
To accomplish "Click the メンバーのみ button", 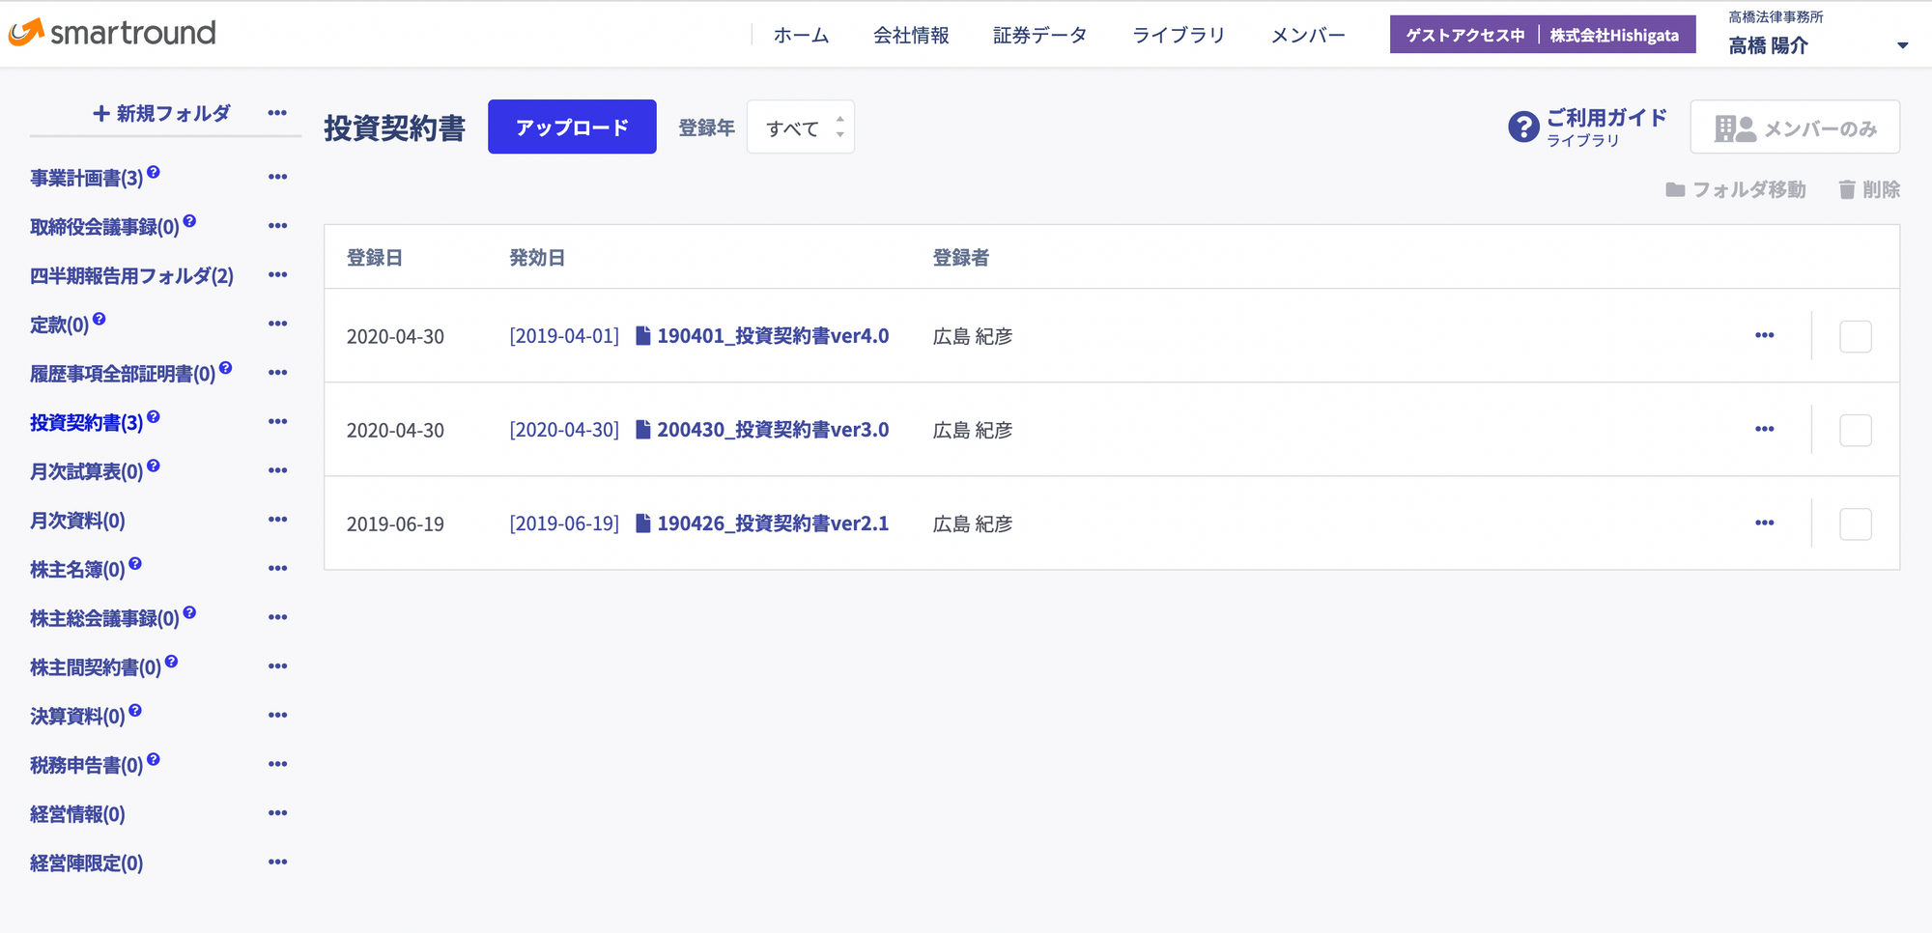I will 1795,127.
